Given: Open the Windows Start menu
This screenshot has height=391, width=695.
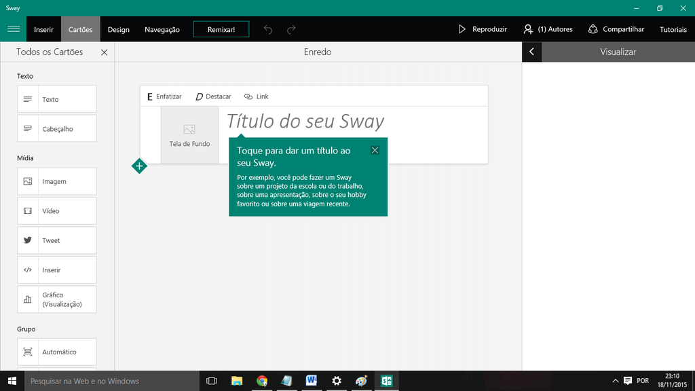Looking at the screenshot, I should click(x=12, y=381).
